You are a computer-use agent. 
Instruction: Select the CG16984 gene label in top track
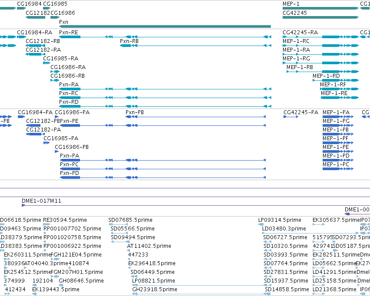(29, 4)
